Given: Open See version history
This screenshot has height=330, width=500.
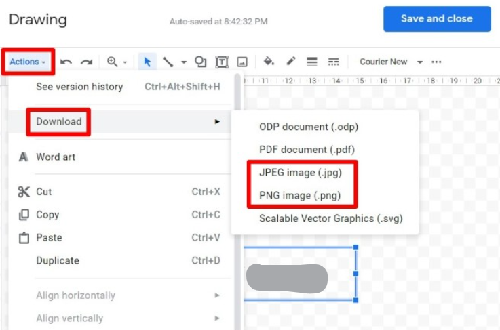Looking at the screenshot, I should tap(123, 87).
